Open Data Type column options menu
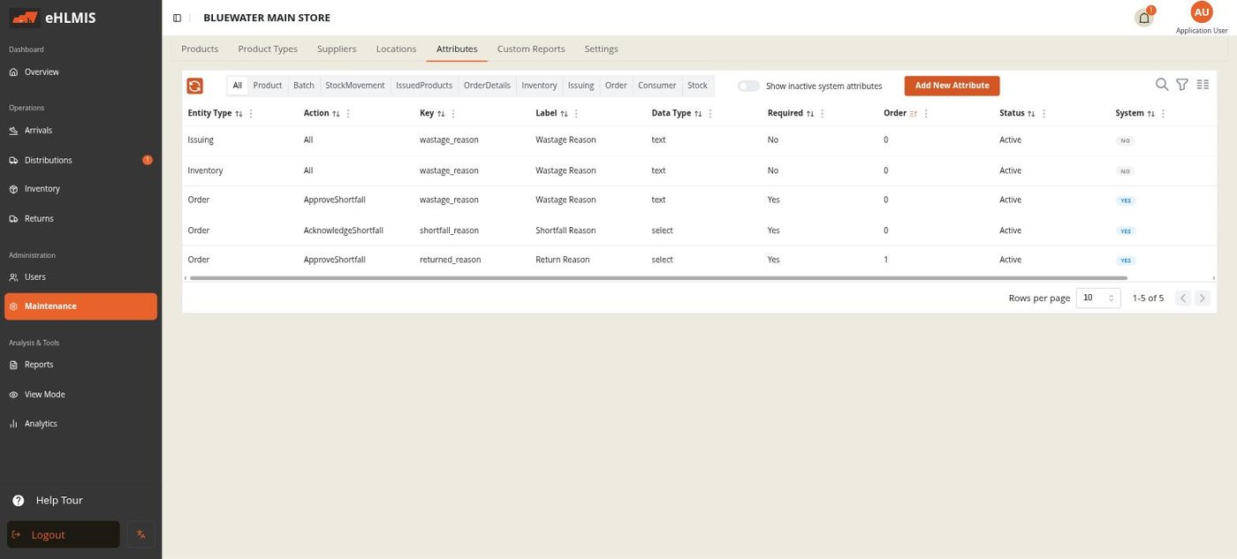 (710, 114)
